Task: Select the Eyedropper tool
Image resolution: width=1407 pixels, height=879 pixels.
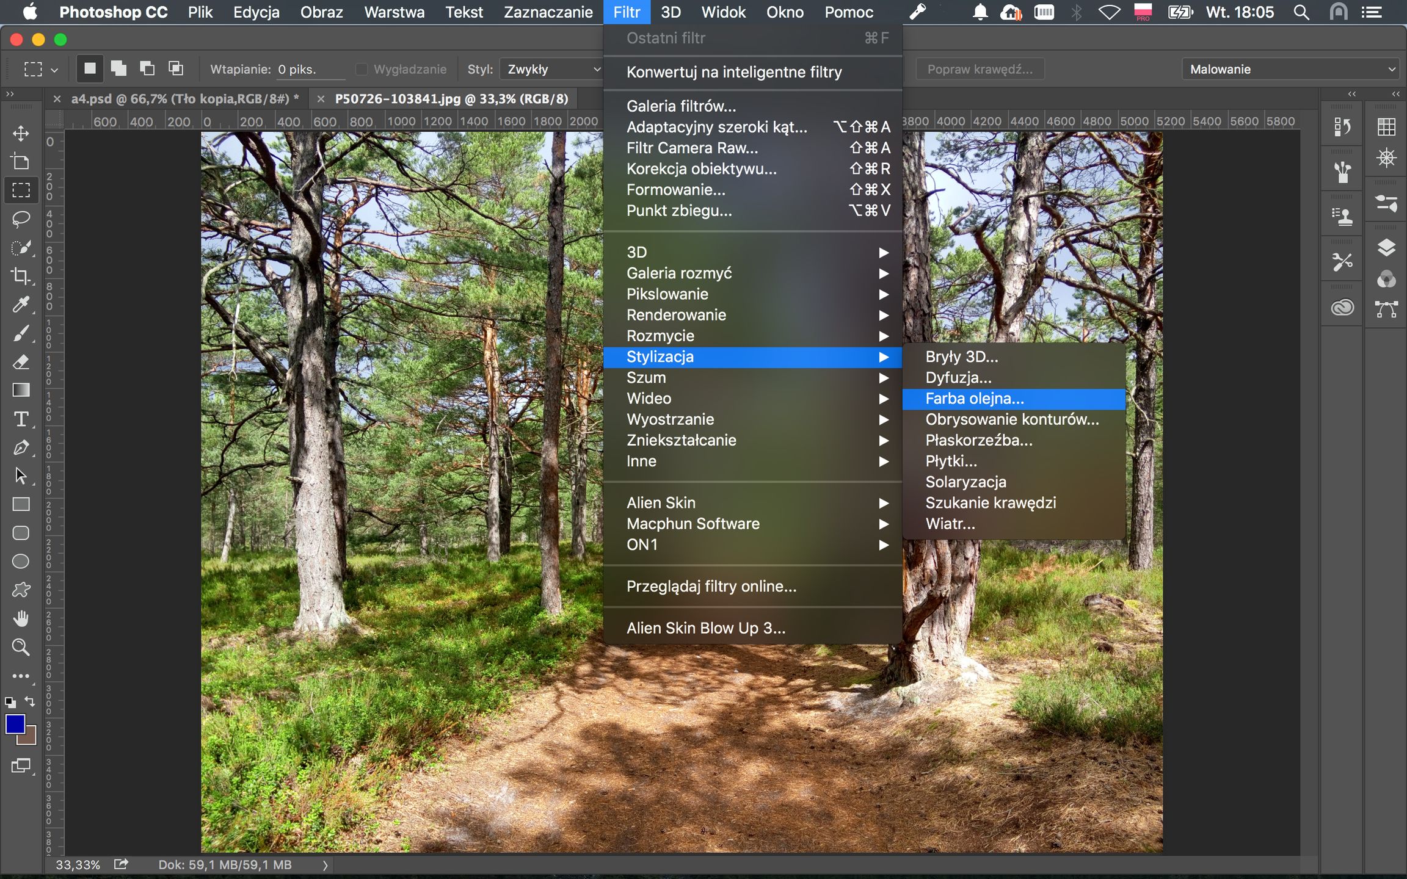Action: pyautogui.click(x=21, y=305)
